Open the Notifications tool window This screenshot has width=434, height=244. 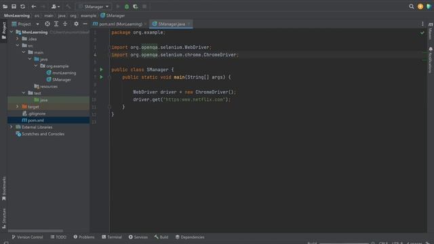431,60
